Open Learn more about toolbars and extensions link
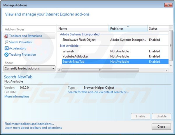Viewport: 175px width, 135px height. (33, 128)
